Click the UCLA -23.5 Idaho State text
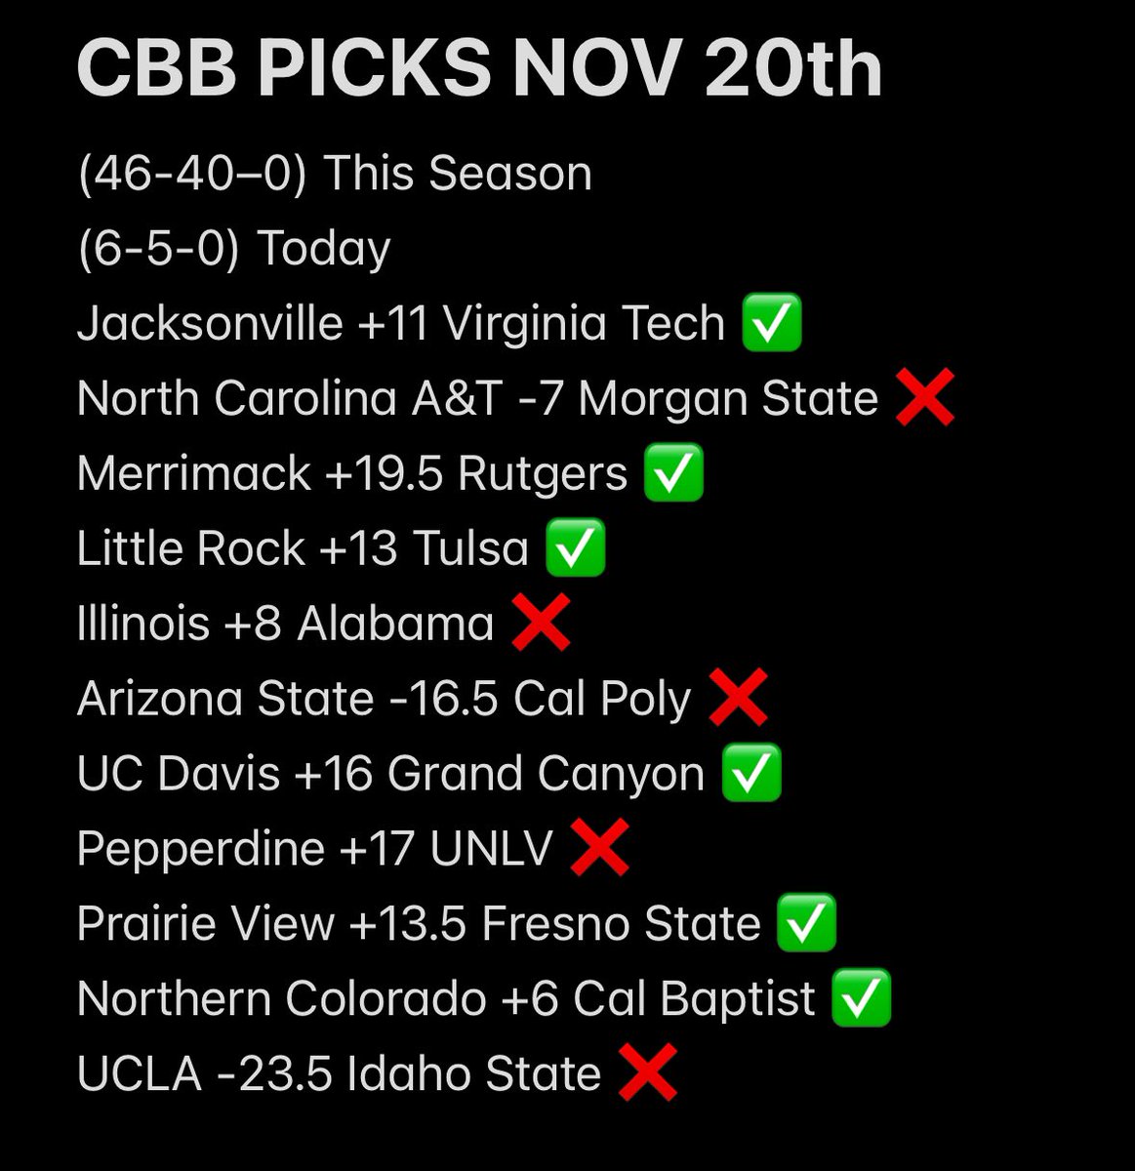1135x1171 pixels. click(339, 1074)
